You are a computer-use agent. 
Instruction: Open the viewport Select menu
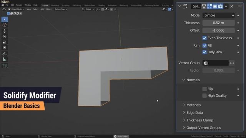point(36,9)
